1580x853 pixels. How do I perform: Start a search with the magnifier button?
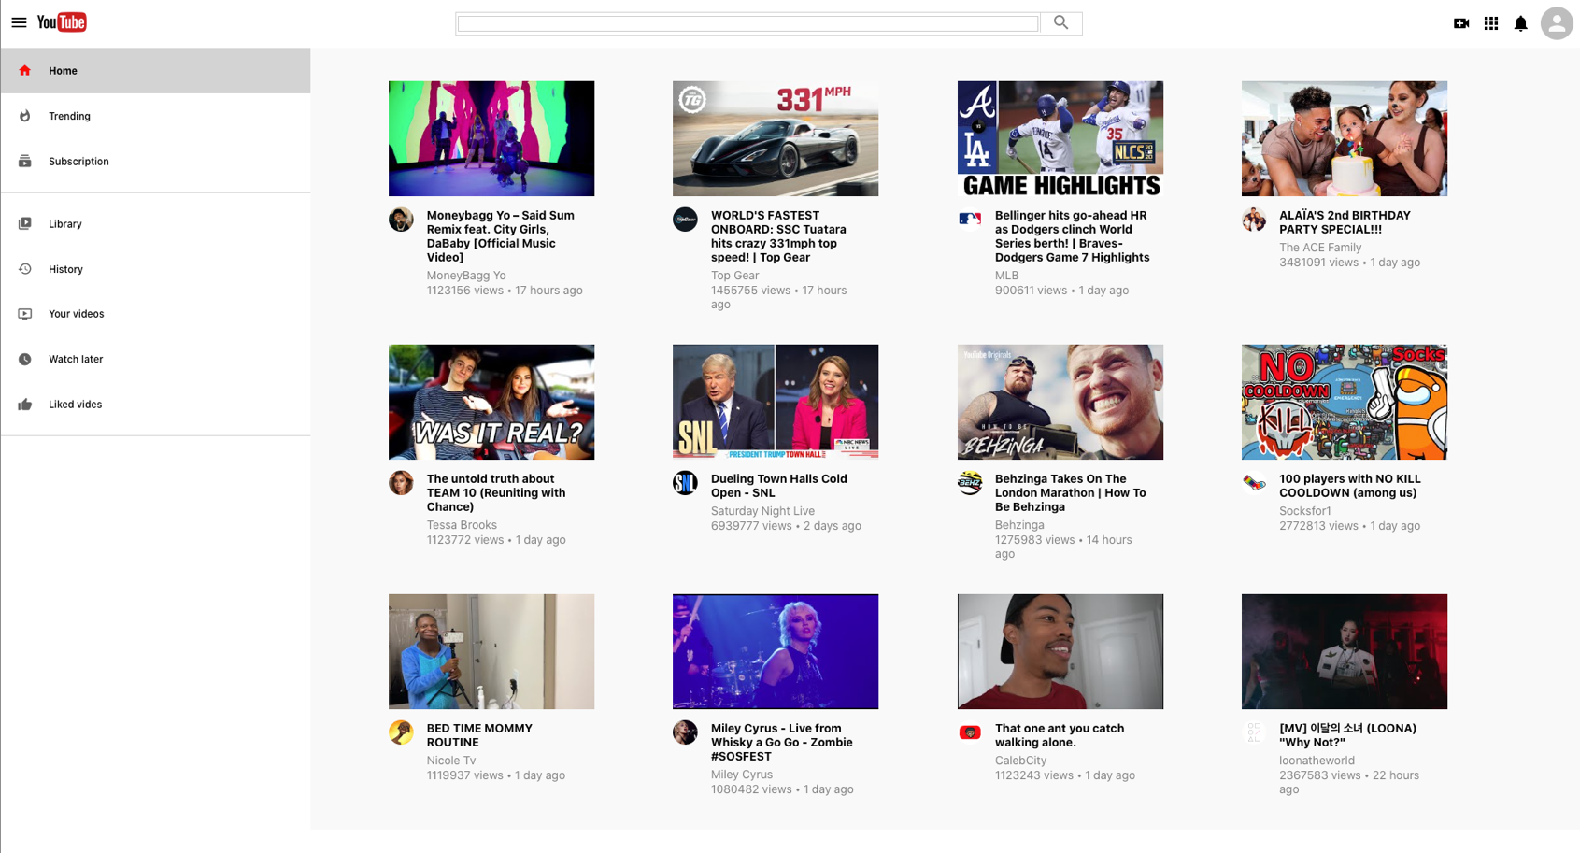[x=1060, y=22]
